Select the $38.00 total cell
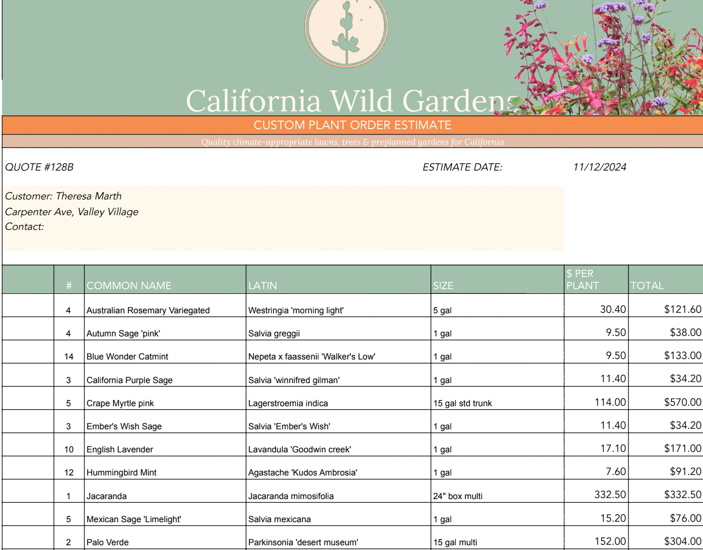Viewport: 703px width, 550px height. tap(666, 329)
